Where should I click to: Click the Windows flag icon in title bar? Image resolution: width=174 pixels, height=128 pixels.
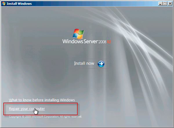4,3
